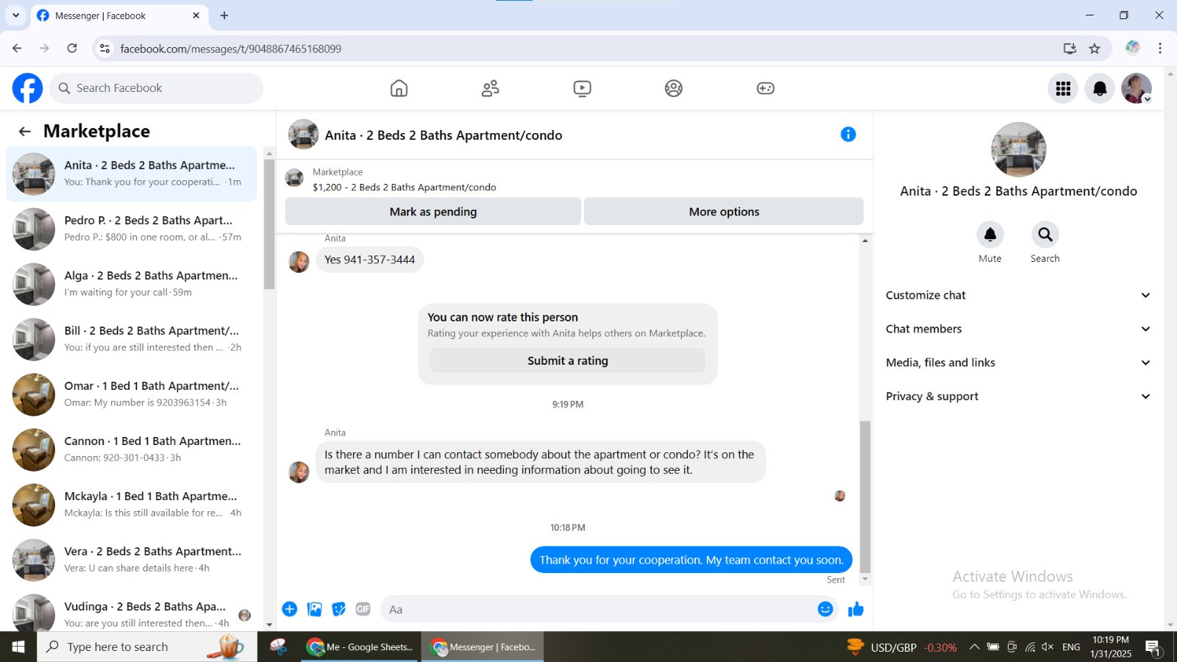Open USD/GBP taskbar widget

click(903, 647)
